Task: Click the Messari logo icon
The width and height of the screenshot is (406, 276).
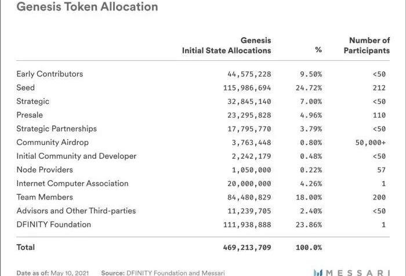Action: point(318,273)
